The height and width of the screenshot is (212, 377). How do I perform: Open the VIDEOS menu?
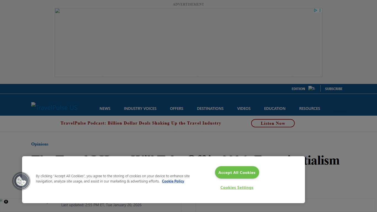click(244, 108)
